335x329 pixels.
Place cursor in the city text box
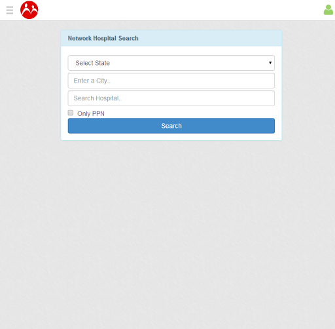click(x=171, y=81)
